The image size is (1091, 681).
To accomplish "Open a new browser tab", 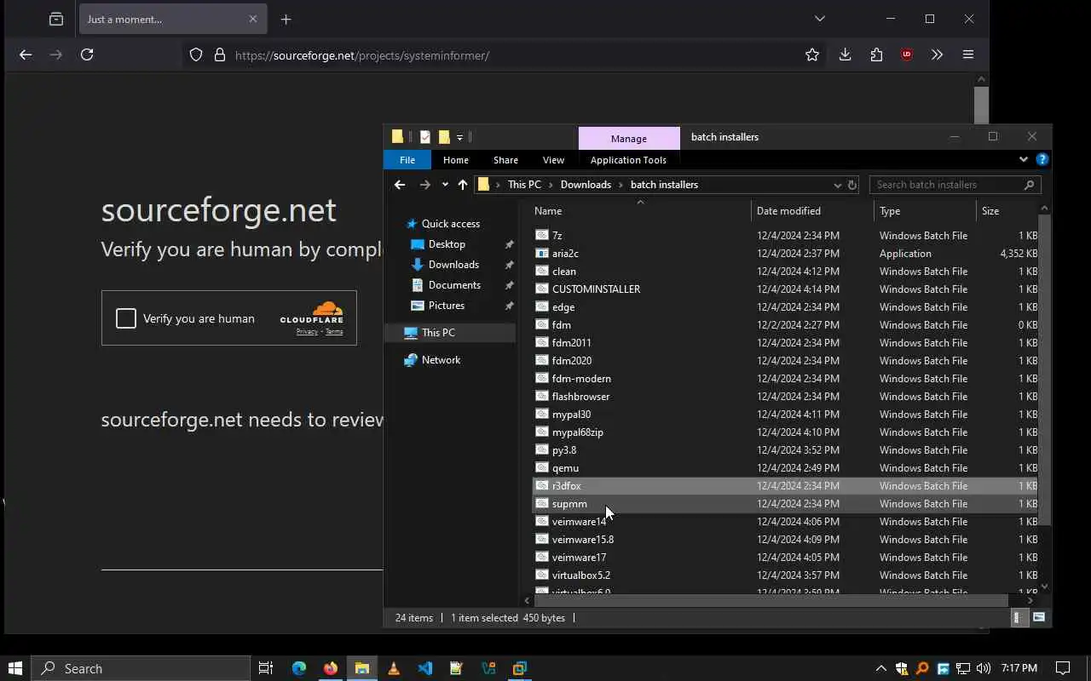I will (286, 19).
